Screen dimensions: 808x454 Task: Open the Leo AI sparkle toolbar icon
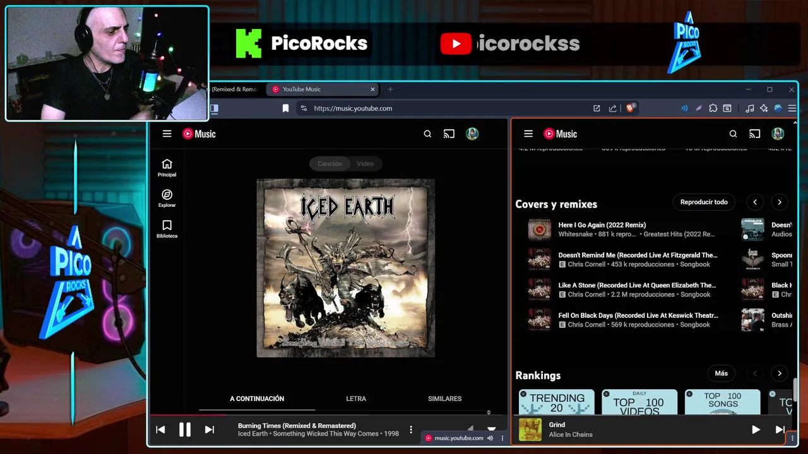[764, 108]
